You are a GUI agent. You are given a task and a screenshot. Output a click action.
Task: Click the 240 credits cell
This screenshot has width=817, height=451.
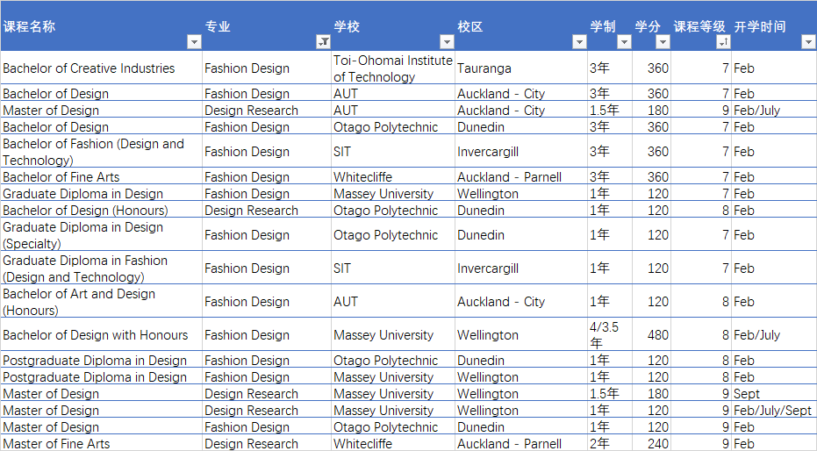(x=651, y=443)
